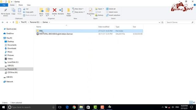Switch to the Home ribbon tab
The image size is (196, 110).
point(12,5)
